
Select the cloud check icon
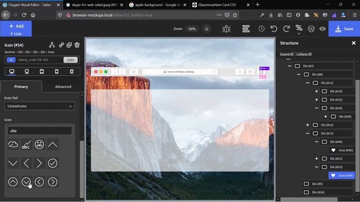[13, 145]
